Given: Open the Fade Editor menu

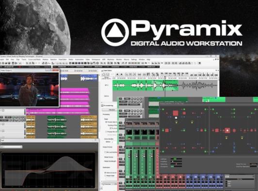Looking at the screenshot, I should click(x=63, y=59).
